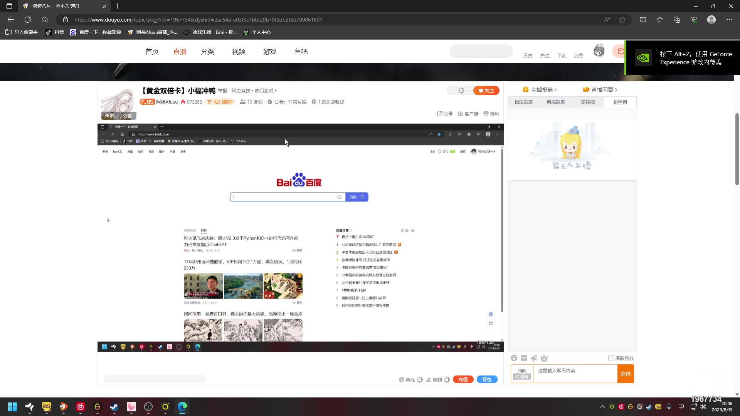Toggle the 屏蔽特效 checkbox
The width and height of the screenshot is (740, 416).
[611, 358]
